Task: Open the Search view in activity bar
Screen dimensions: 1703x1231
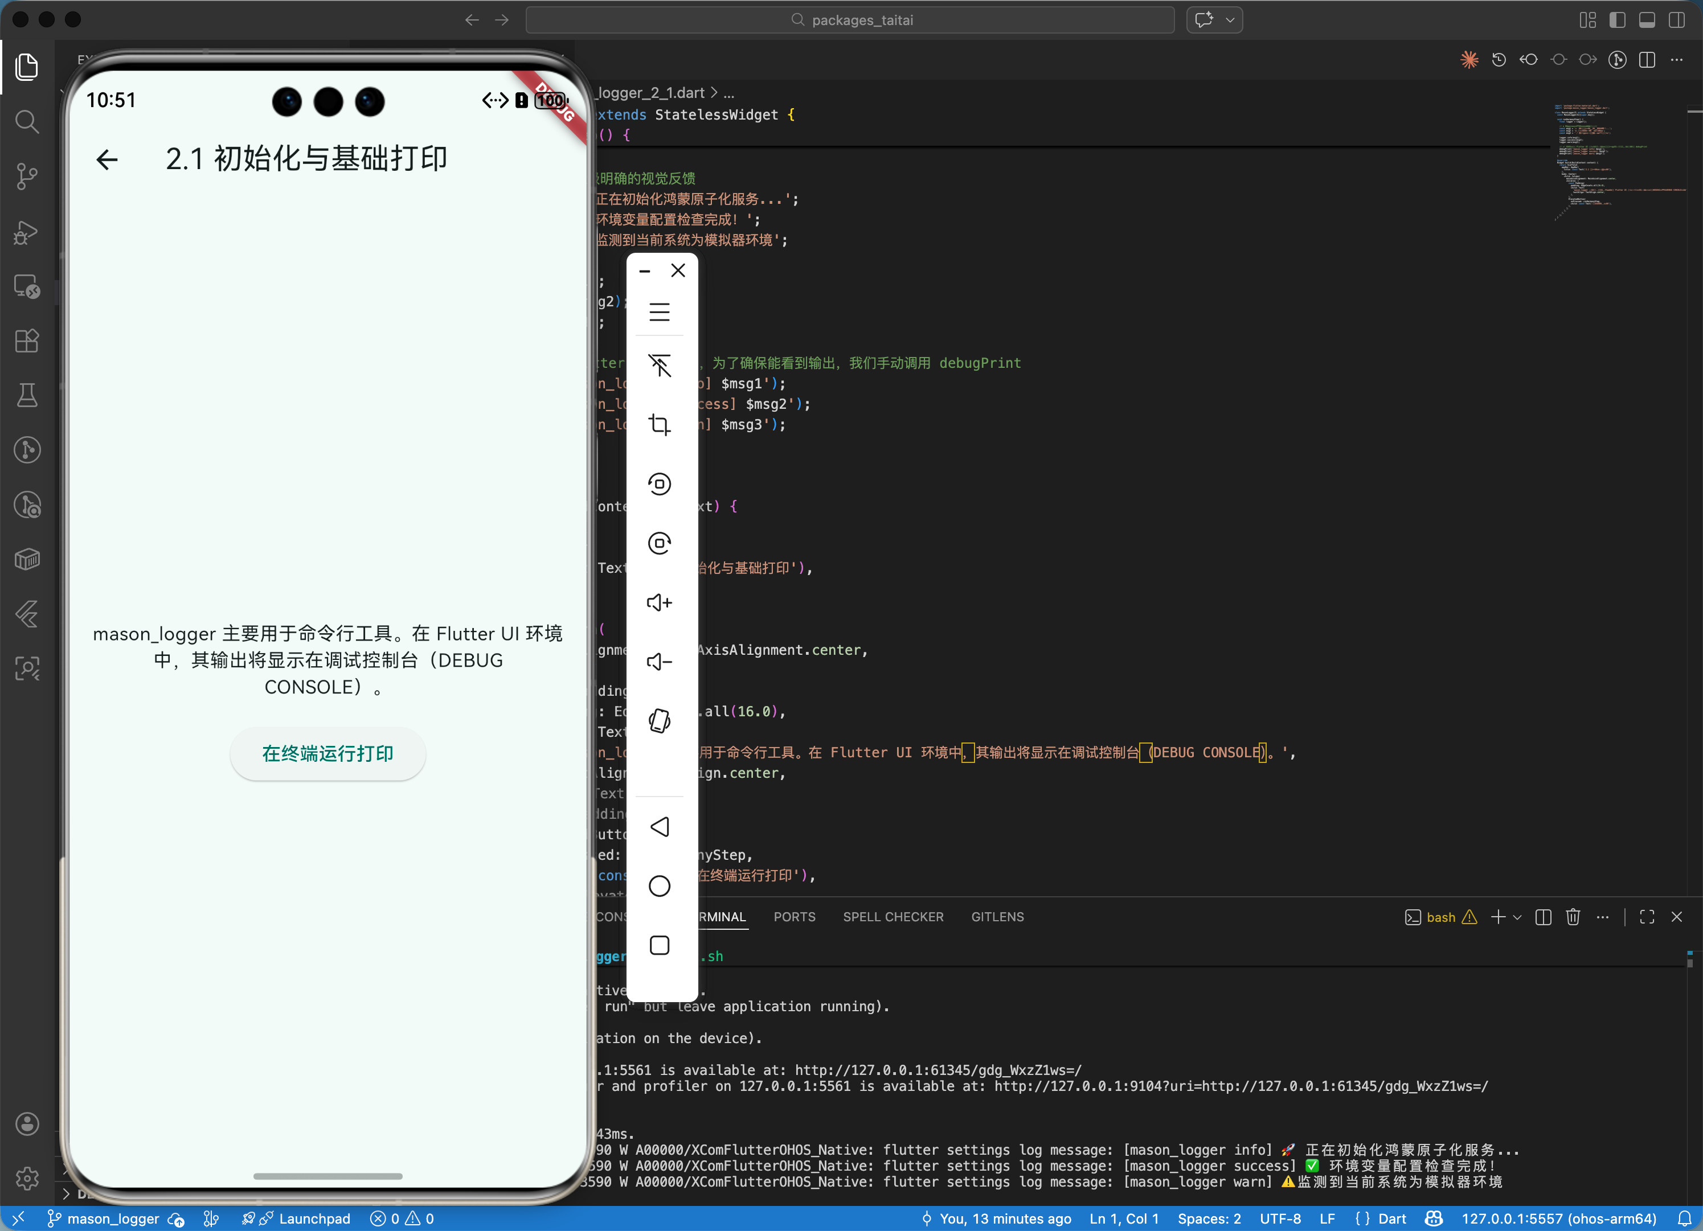Action: pyautogui.click(x=27, y=122)
